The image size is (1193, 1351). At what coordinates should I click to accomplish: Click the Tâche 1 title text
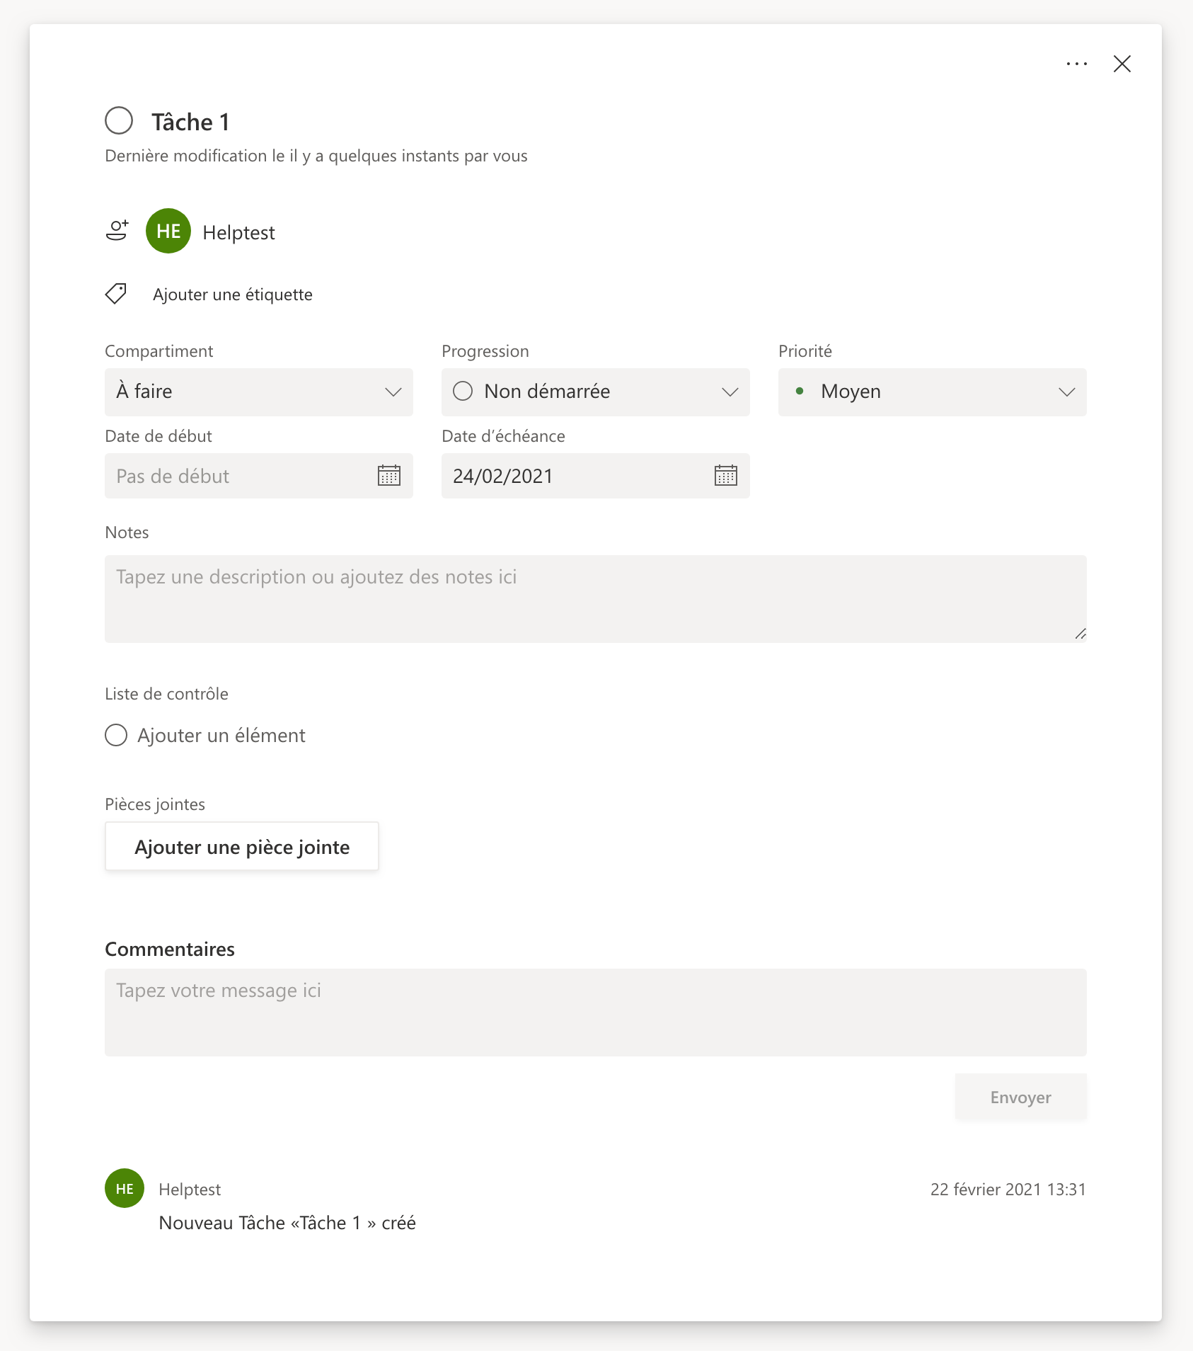(x=190, y=122)
